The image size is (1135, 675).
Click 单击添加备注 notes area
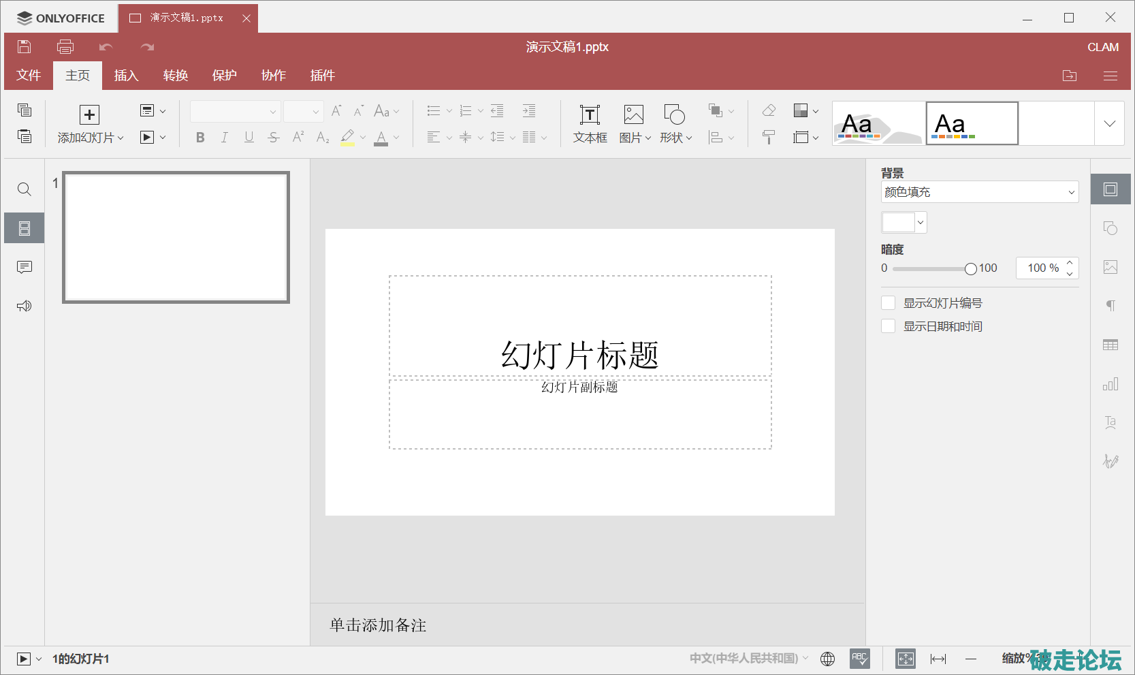(x=378, y=625)
